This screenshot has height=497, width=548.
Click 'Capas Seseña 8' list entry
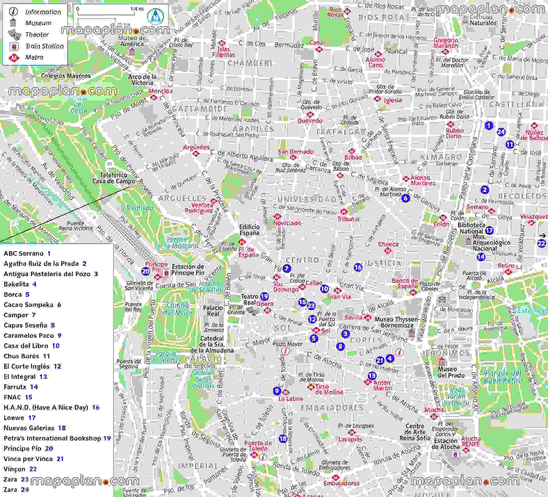(29, 325)
